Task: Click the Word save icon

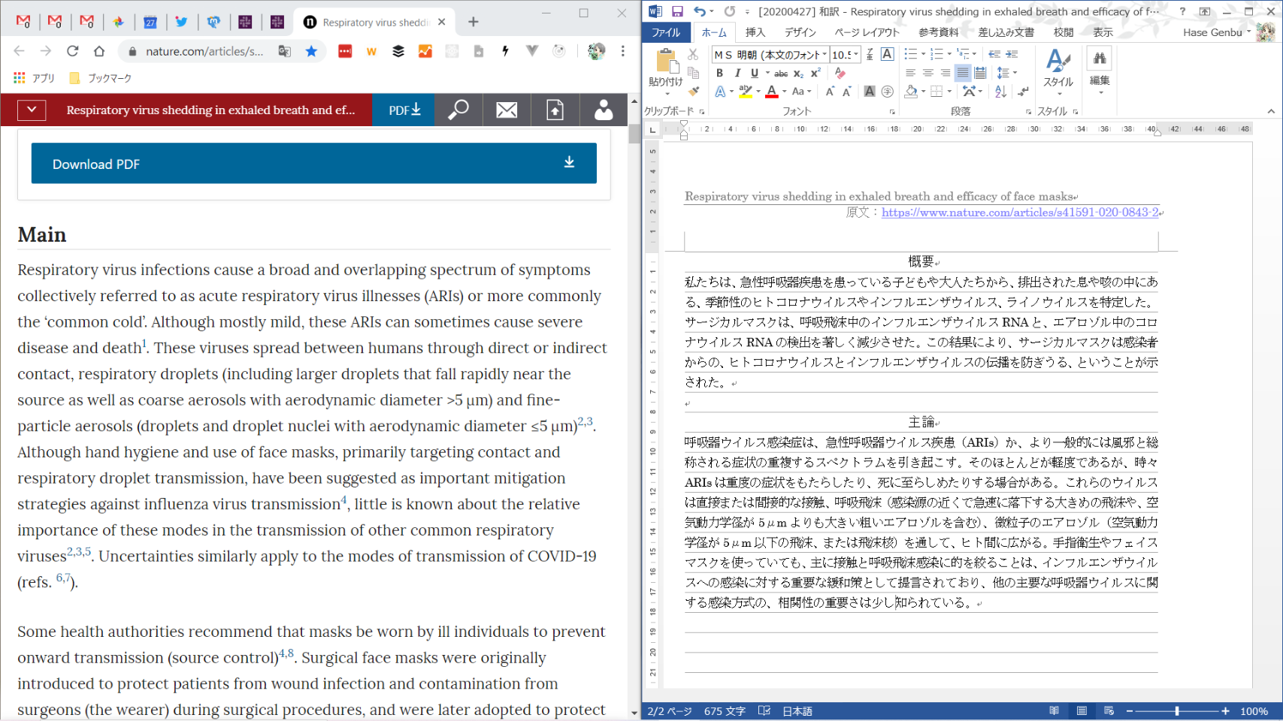Action: pyautogui.click(x=677, y=11)
